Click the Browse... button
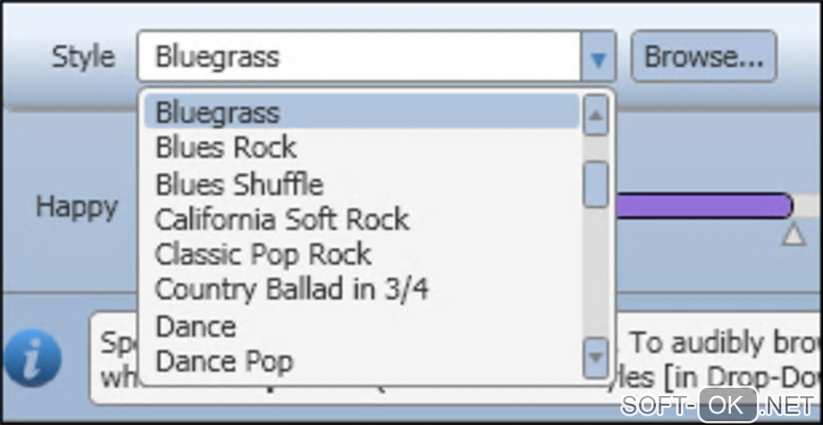Viewport: 823px width, 425px height. point(703,56)
